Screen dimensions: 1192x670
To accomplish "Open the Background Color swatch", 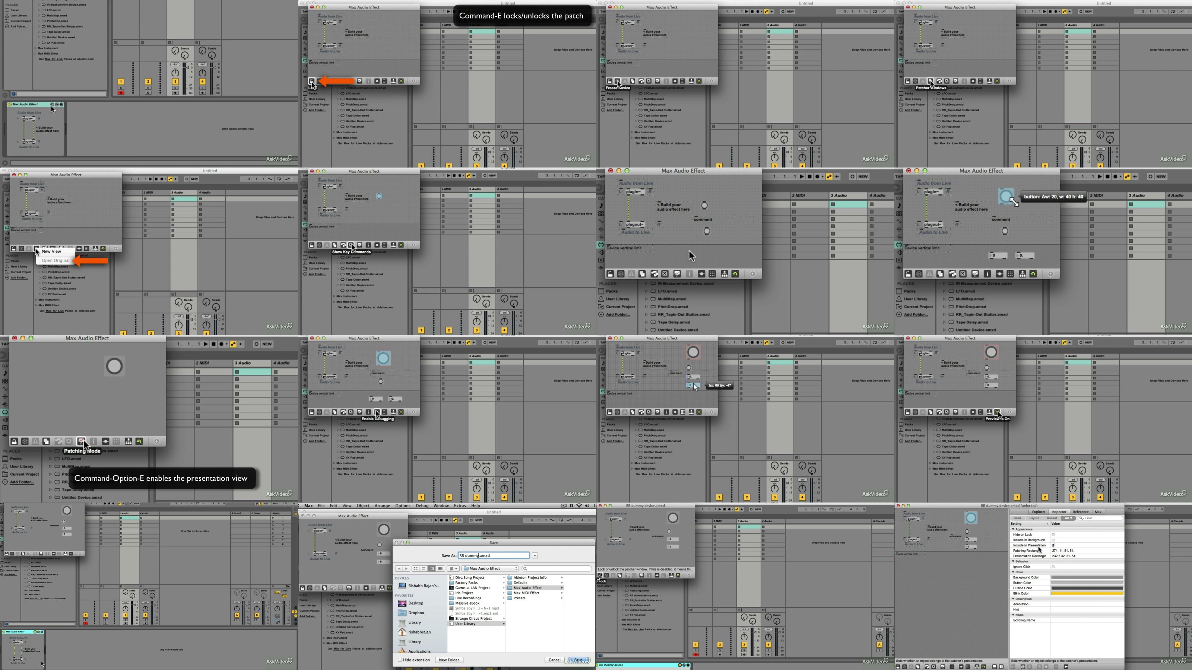I will 1087,578.
